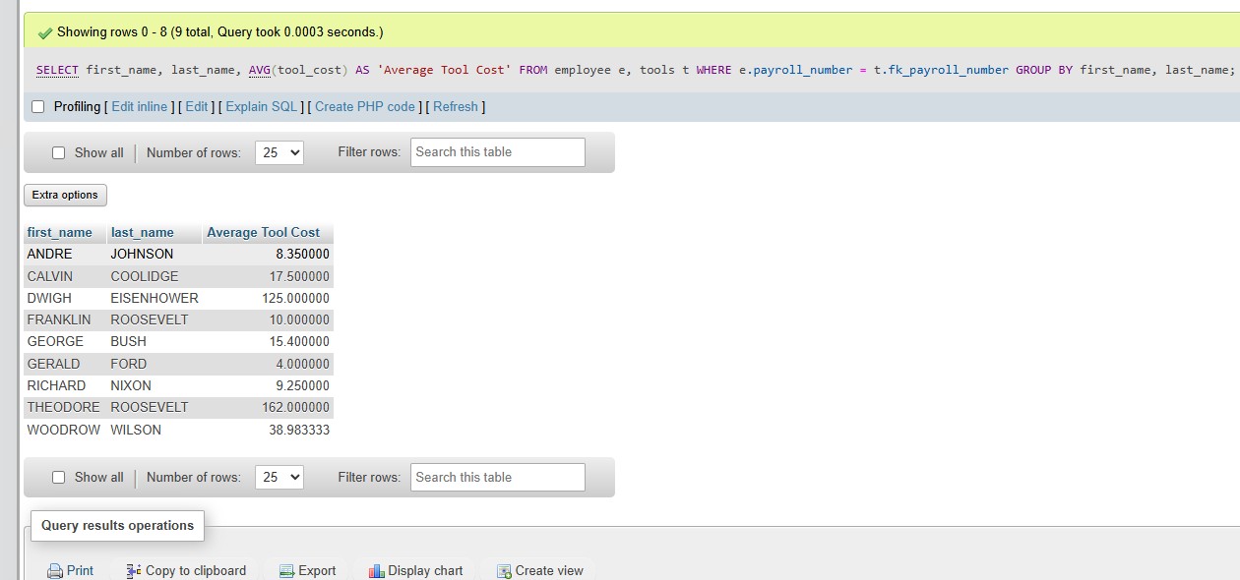The image size is (1240, 580).
Task: Select the 17.500000 value cell
Action: click(x=269, y=276)
